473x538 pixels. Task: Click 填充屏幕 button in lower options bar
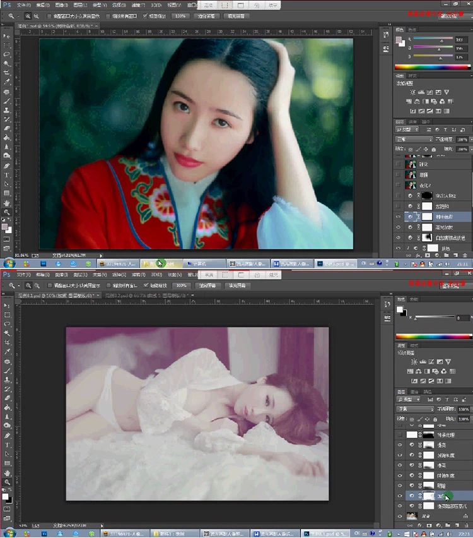point(237,285)
